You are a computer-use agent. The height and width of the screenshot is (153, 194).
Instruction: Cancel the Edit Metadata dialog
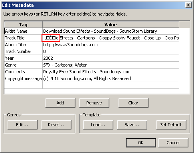pyautogui.click(x=173, y=143)
